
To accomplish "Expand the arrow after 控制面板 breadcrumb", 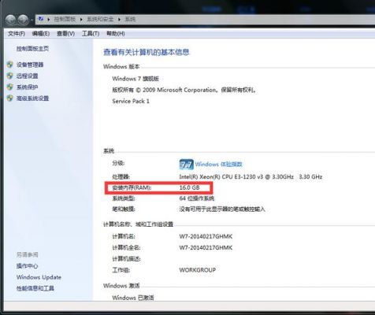I will coord(81,20).
